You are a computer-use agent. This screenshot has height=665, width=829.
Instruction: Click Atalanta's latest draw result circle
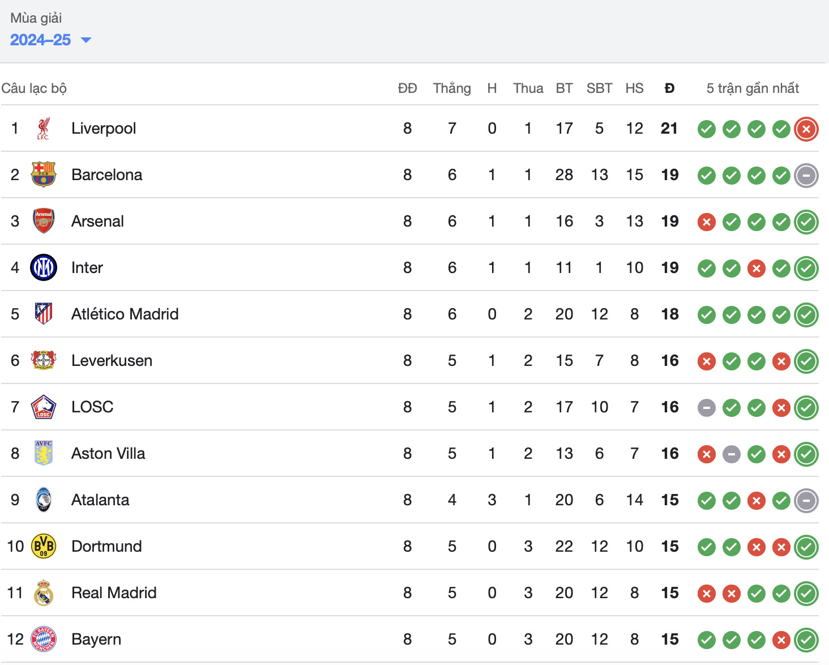[806, 501]
